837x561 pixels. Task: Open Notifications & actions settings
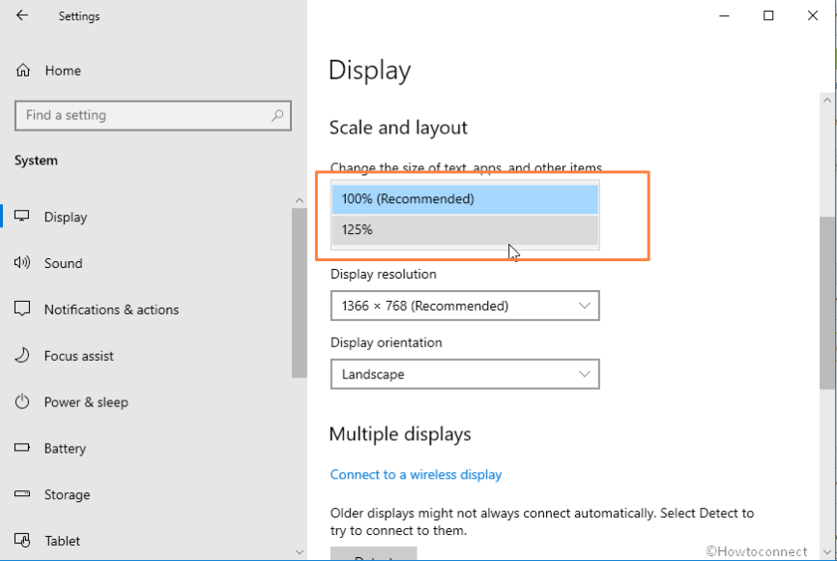(112, 310)
